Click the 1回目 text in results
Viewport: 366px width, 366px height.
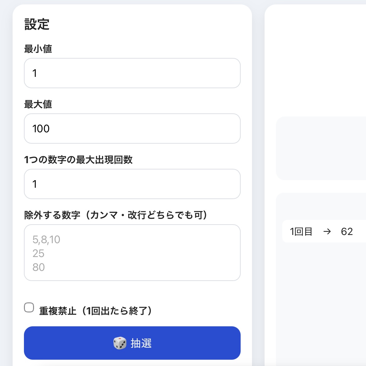click(x=301, y=232)
